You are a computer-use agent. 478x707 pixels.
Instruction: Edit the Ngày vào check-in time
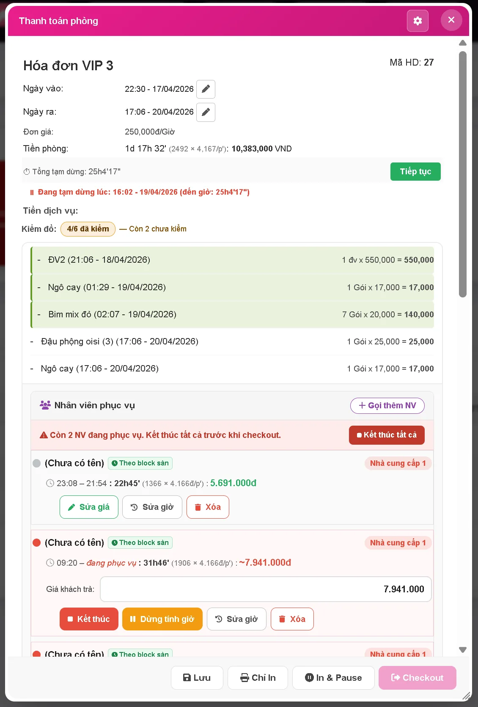pyautogui.click(x=206, y=89)
